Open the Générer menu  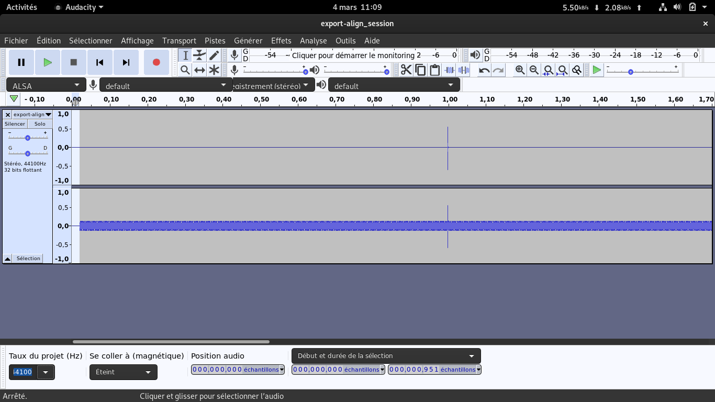coord(248,41)
